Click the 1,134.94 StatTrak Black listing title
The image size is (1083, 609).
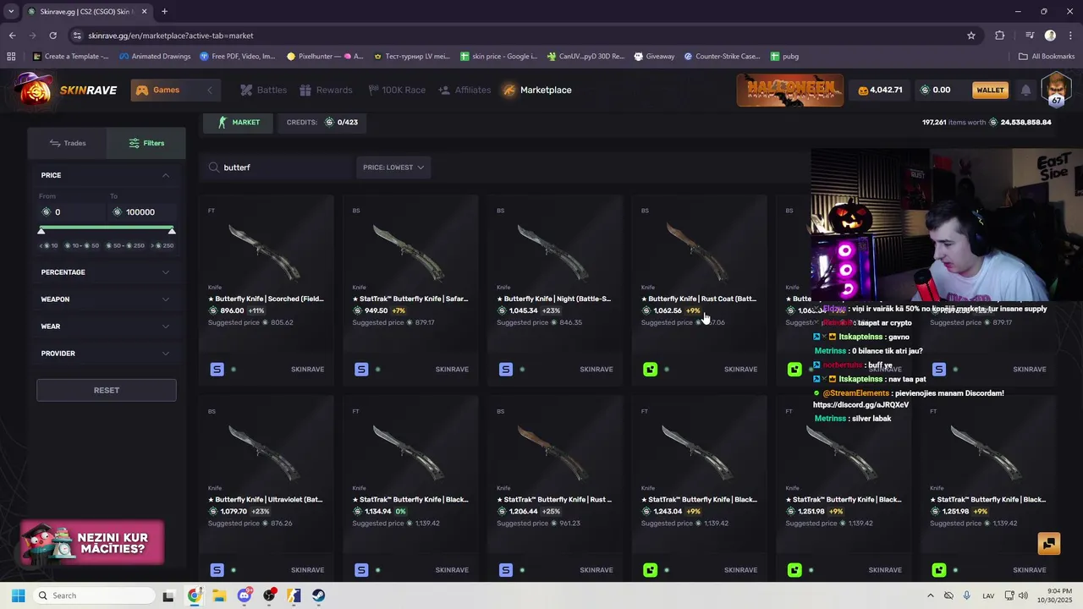tap(410, 499)
